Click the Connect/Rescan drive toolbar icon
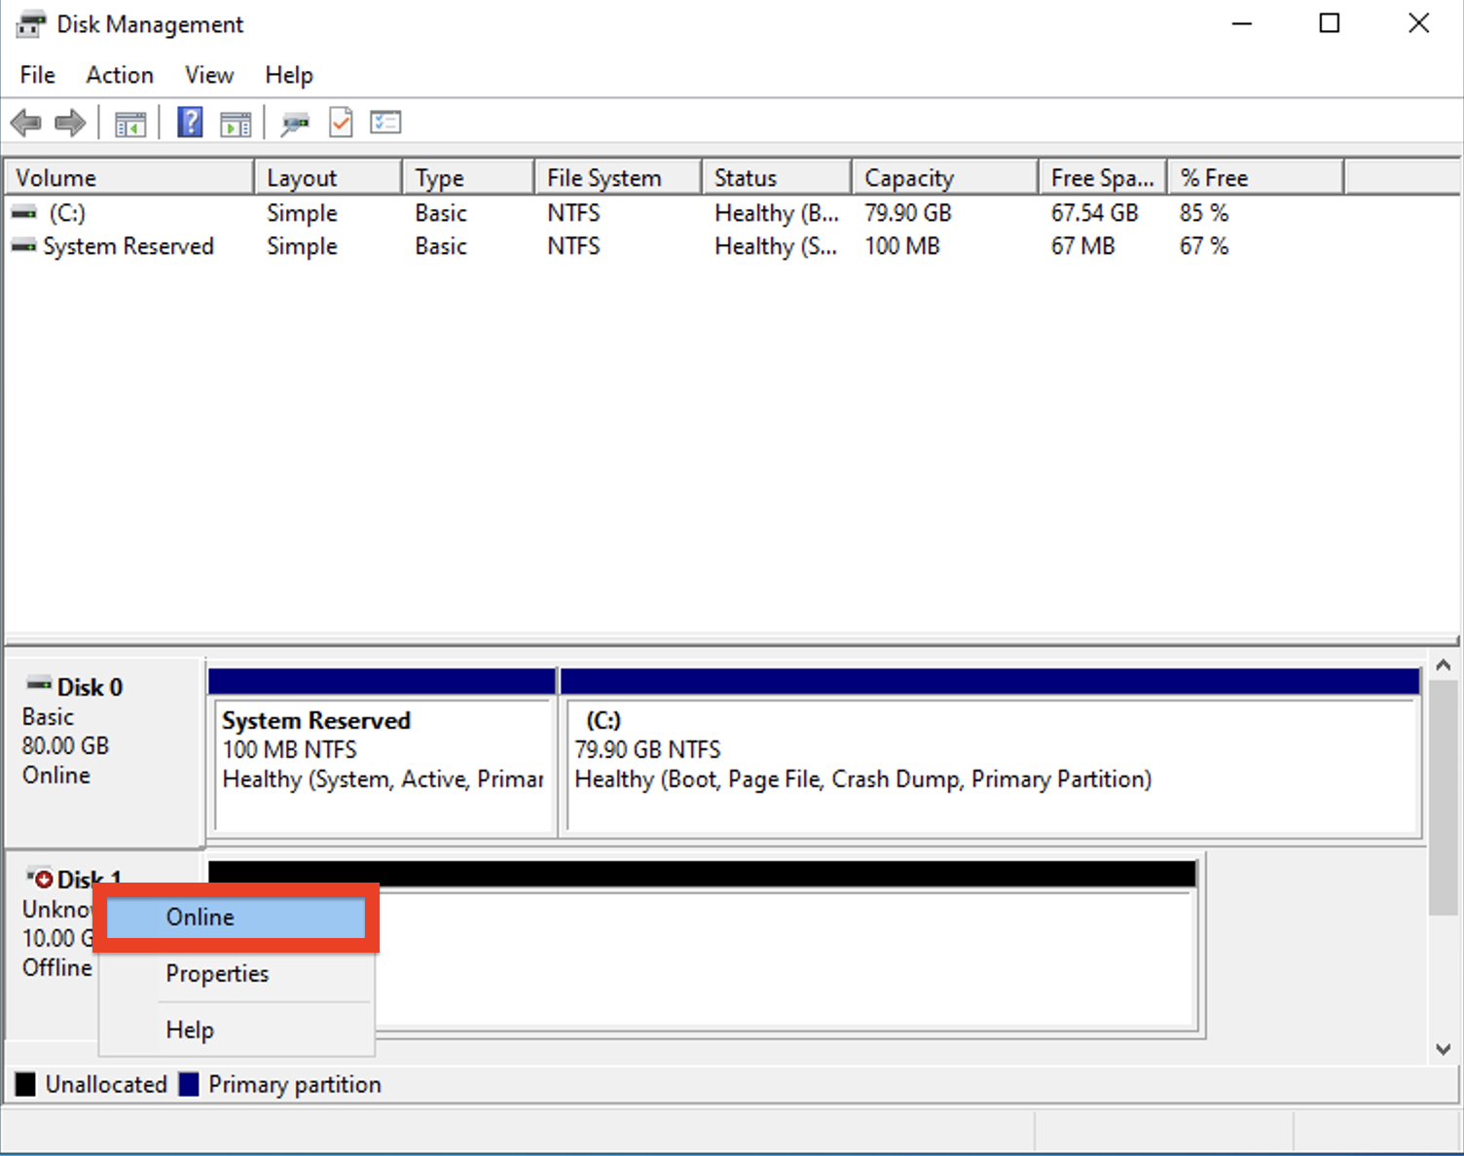 click(x=295, y=124)
